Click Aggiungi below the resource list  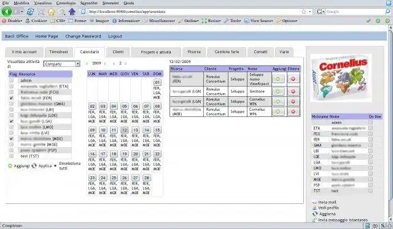(x=19, y=166)
